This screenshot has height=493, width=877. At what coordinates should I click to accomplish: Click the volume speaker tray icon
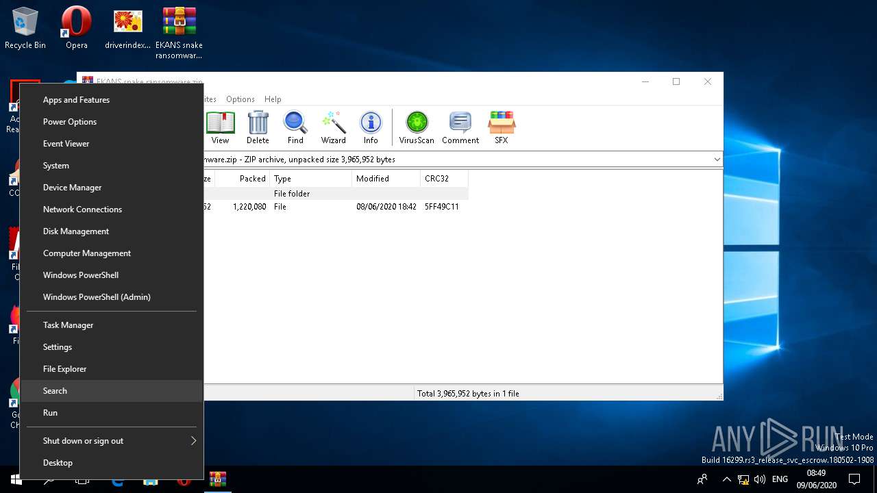click(760, 479)
